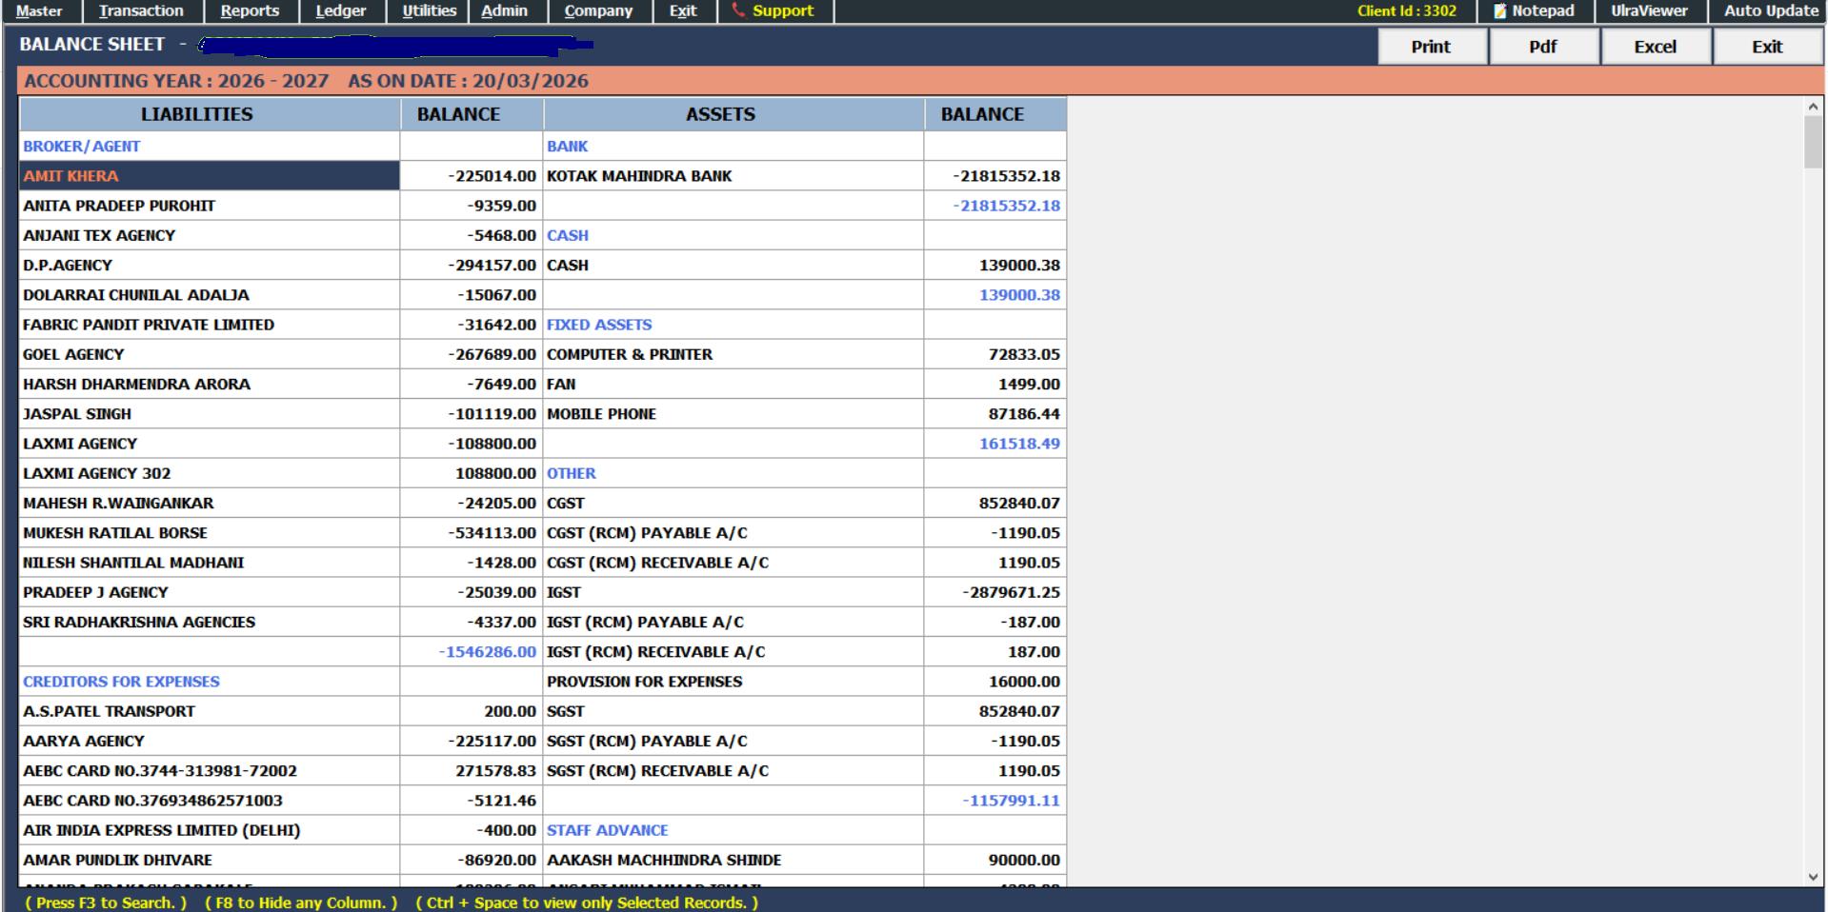
Task: Click the Excel export button
Action: [x=1655, y=47]
